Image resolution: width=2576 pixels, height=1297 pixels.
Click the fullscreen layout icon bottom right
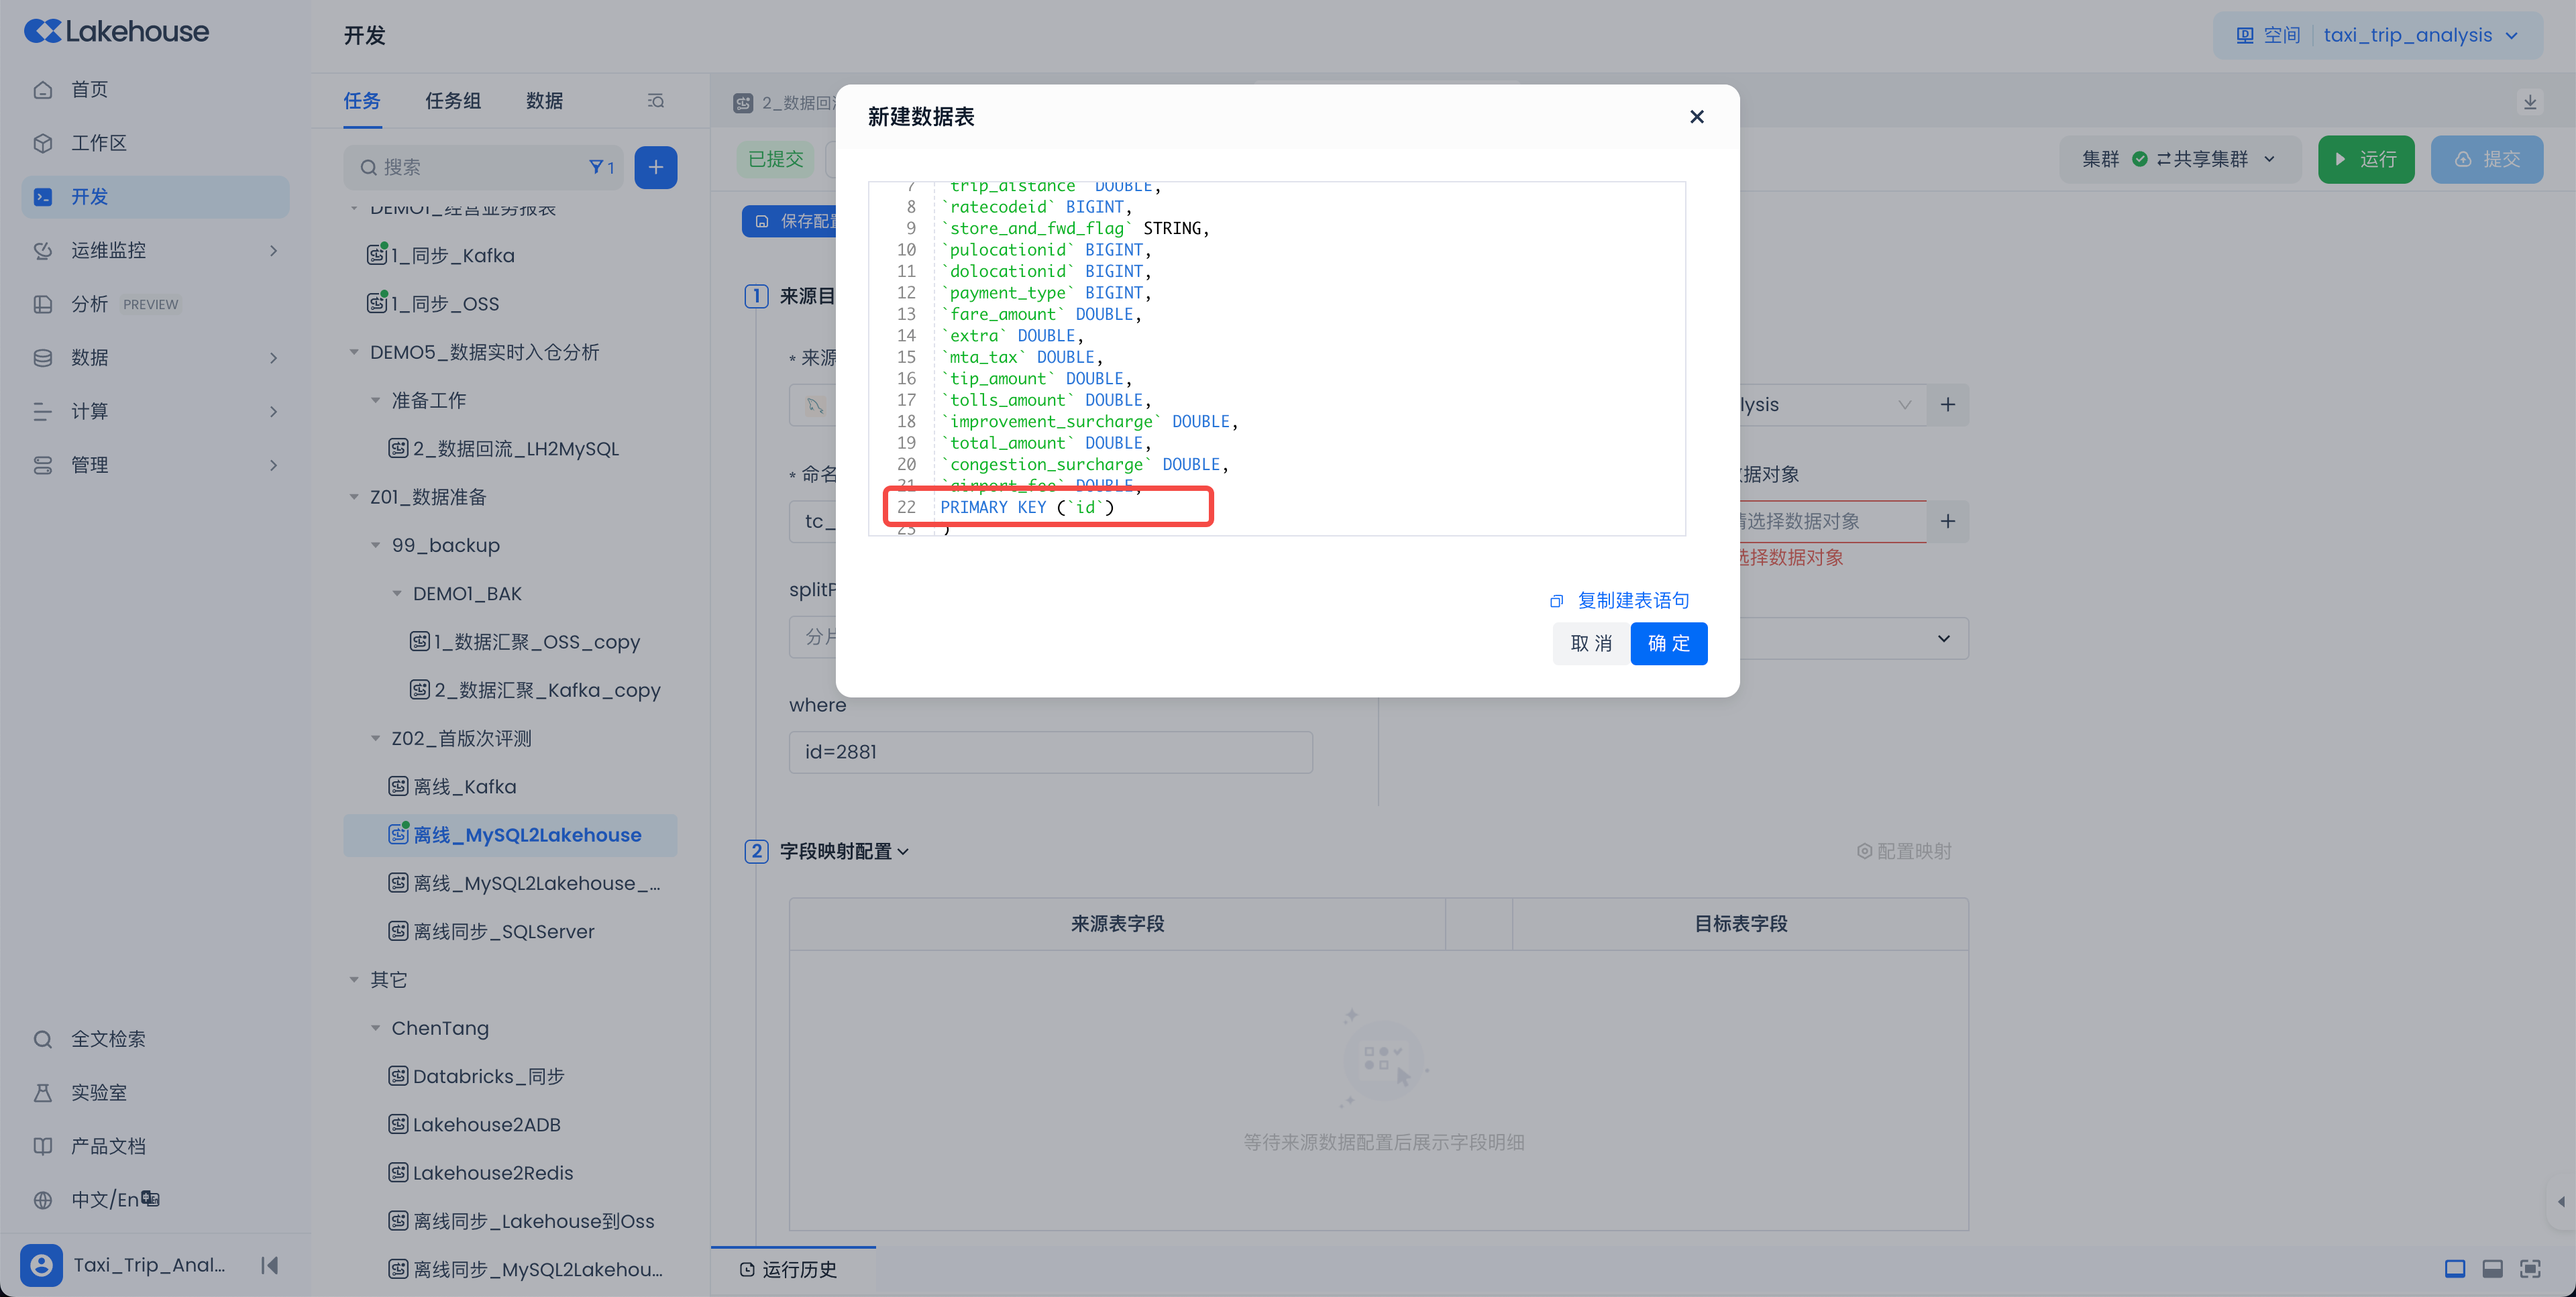[2530, 1268]
